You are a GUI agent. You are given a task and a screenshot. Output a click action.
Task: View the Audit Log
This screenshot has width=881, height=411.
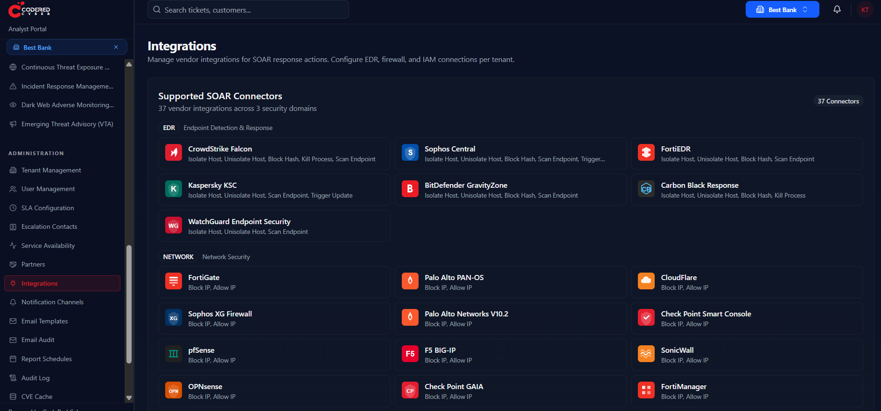63,378
